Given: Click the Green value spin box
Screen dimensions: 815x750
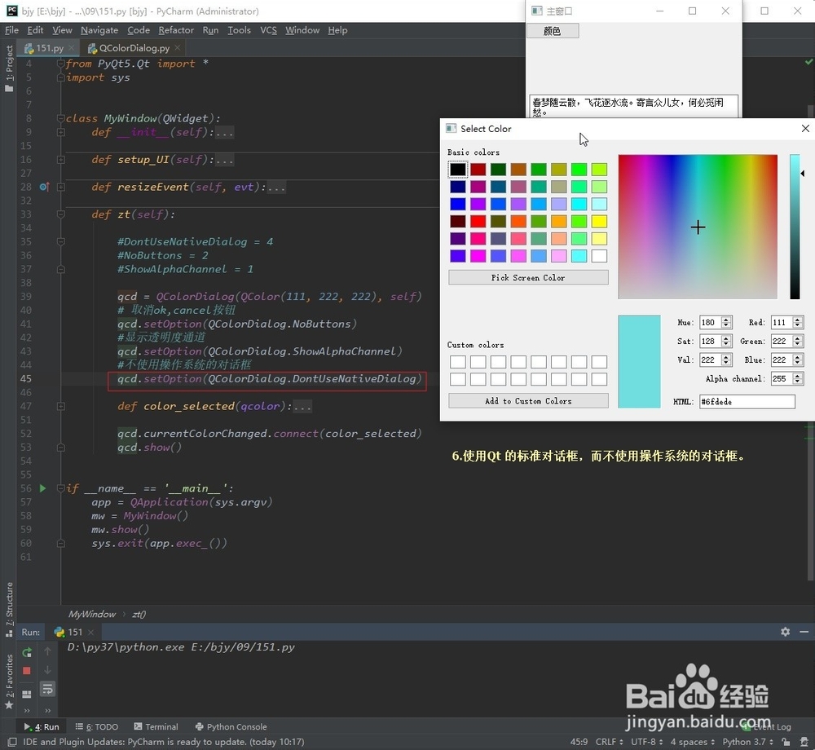Looking at the screenshot, I should tap(787, 341).
